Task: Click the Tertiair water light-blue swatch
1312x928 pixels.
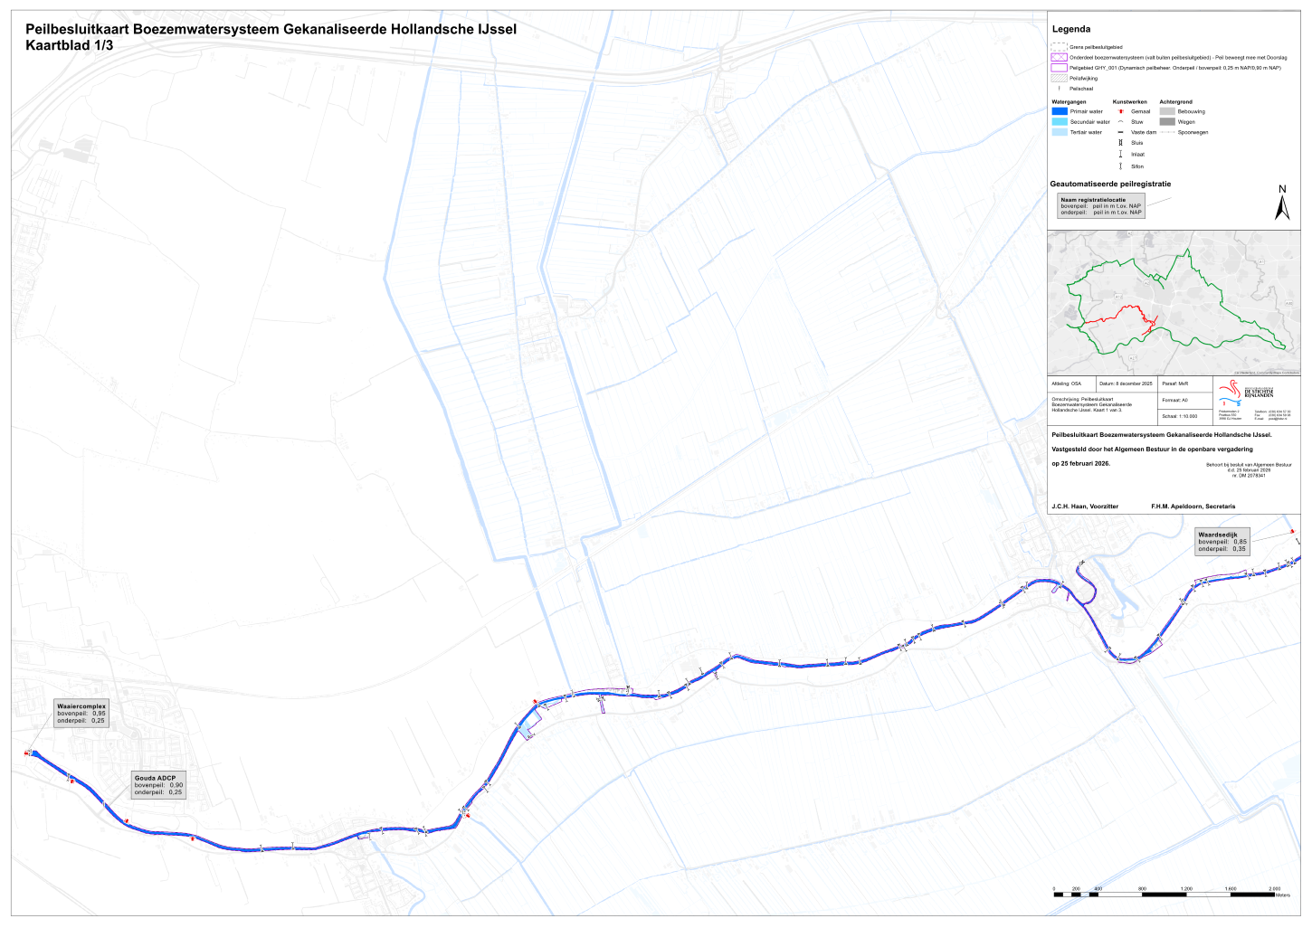Action: [x=1059, y=132]
